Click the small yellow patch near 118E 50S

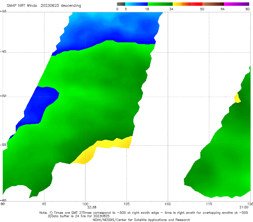(x=237, y=98)
